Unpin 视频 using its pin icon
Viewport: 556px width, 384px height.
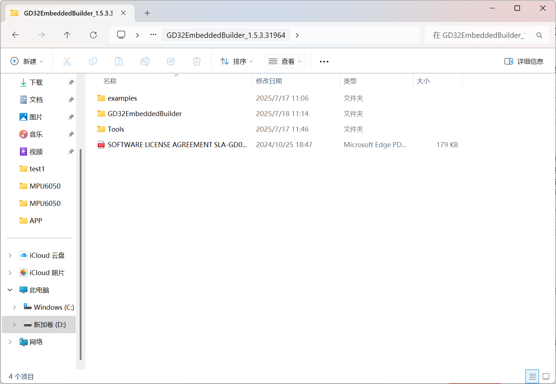point(71,152)
